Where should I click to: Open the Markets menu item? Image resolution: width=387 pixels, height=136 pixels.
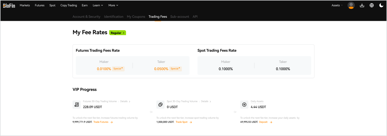pos(25,5)
